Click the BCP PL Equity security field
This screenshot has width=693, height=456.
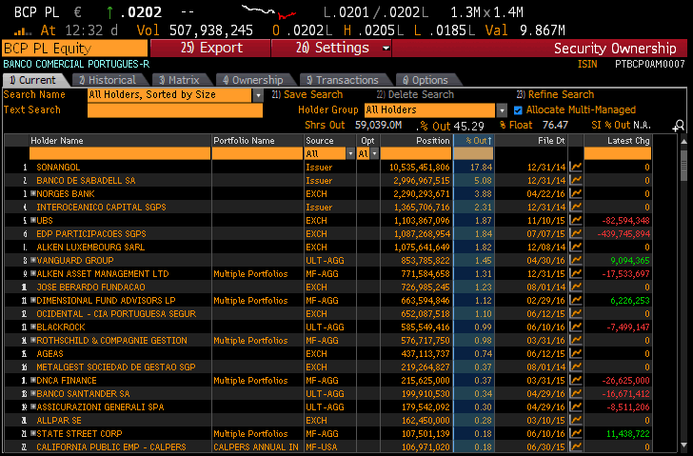point(74,49)
